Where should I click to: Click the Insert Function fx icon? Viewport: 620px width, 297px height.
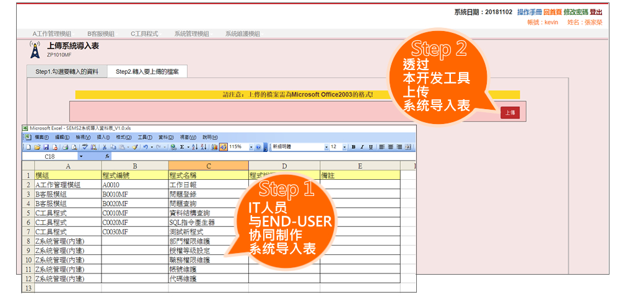click(107, 156)
